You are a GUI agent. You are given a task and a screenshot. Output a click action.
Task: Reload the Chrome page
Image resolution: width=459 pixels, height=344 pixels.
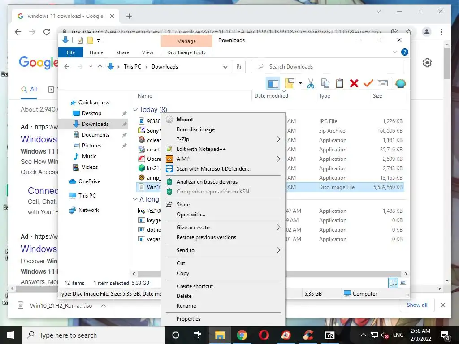pos(47,32)
